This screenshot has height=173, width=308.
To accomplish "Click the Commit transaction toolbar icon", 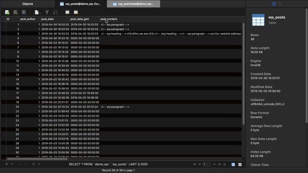I will 15,12.
